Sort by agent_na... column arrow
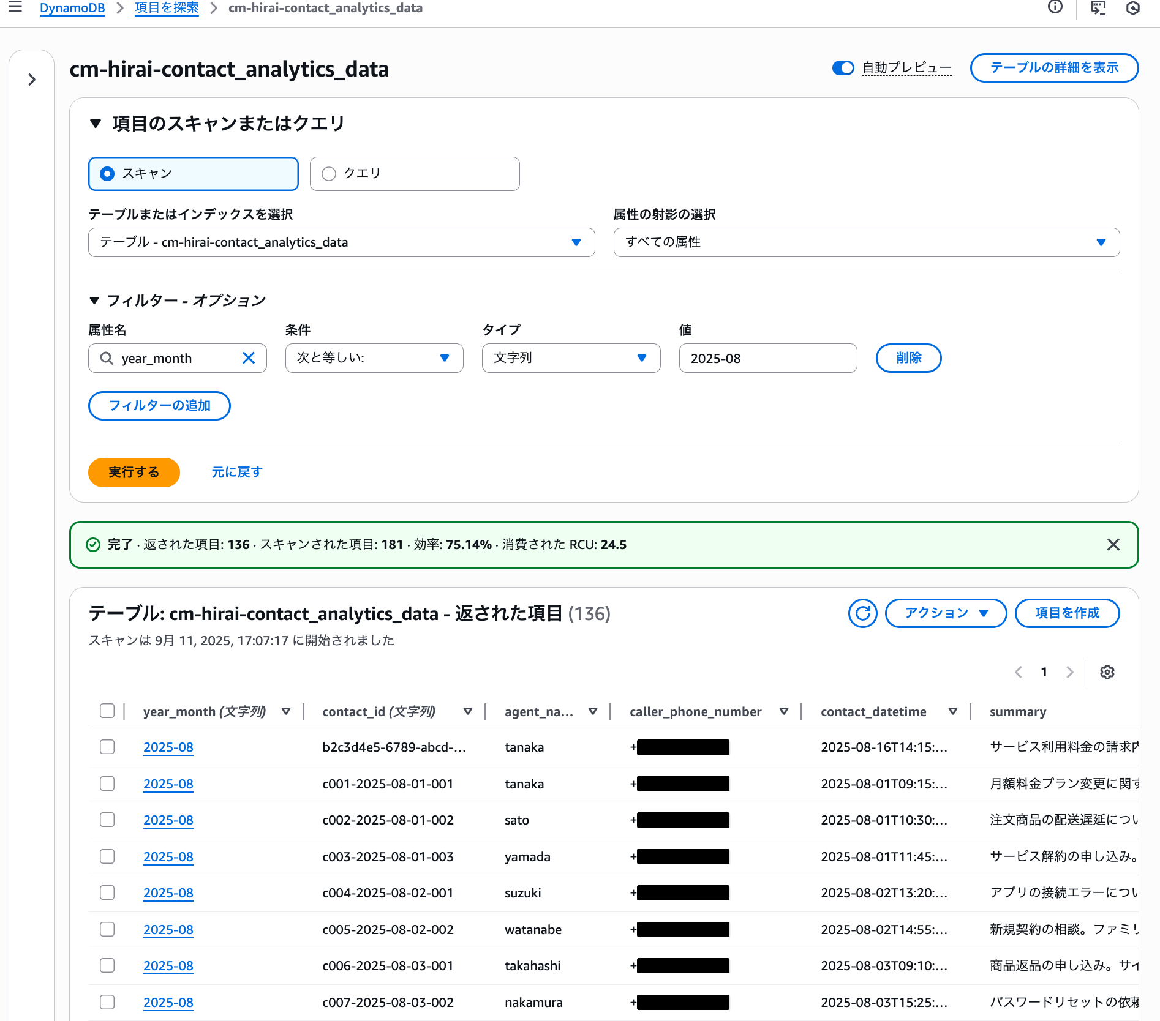Image resolution: width=1160 pixels, height=1021 pixels. [593, 711]
